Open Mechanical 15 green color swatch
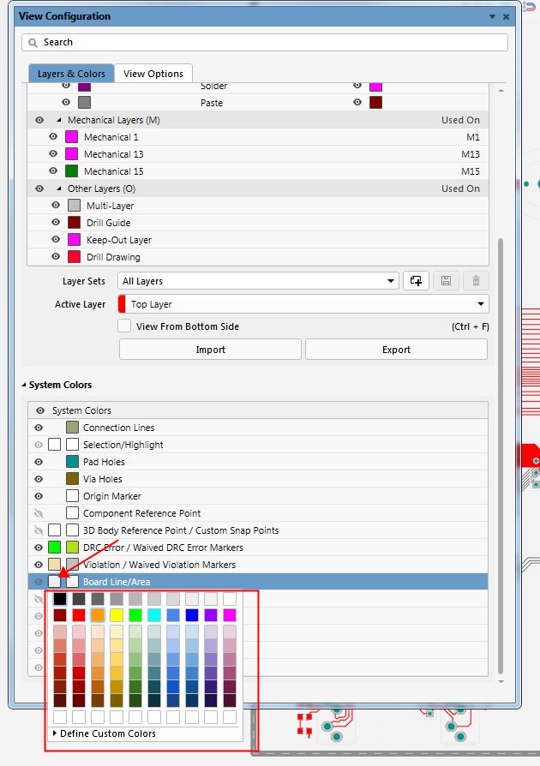540x766 pixels. click(x=71, y=171)
